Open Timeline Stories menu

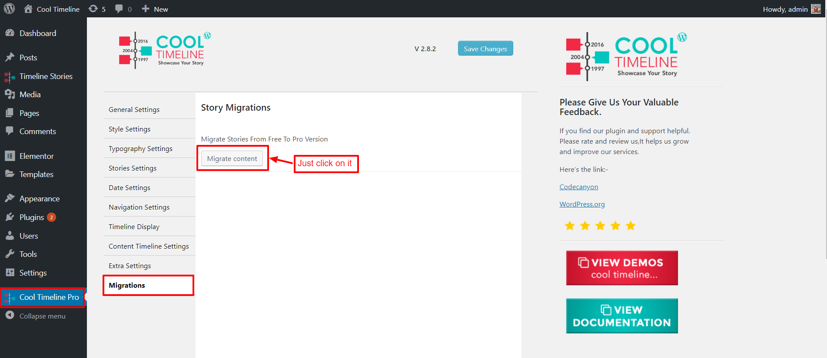43,76
